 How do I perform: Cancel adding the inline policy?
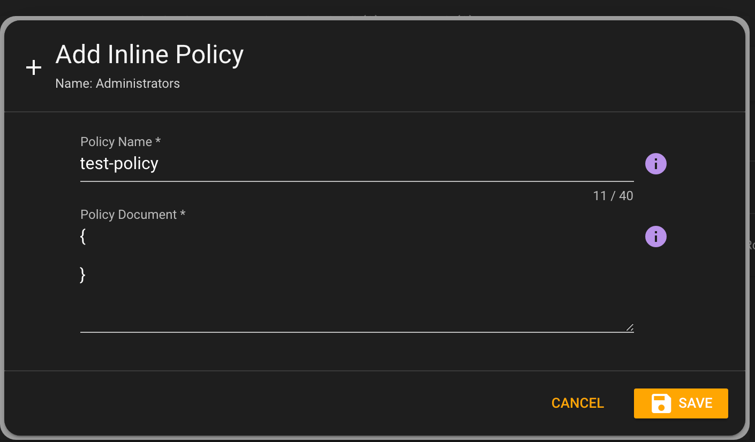[x=578, y=403]
